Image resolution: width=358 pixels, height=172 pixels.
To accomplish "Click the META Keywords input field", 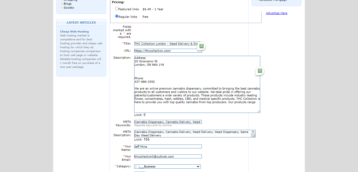I will coord(168,122).
